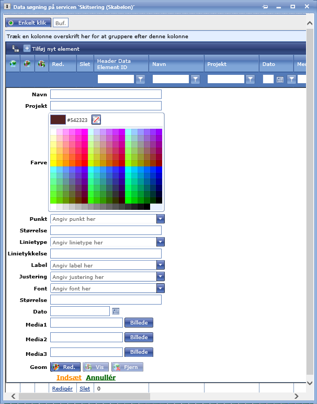Toggle the Buf. option
Image resolution: width=317 pixels, height=404 pixels.
61,23
